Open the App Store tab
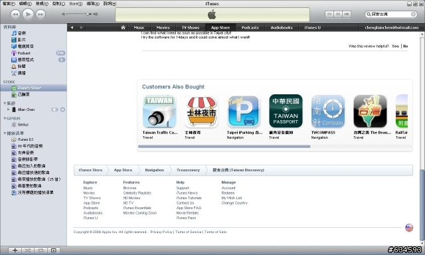This screenshot has height=255, width=425. click(220, 27)
